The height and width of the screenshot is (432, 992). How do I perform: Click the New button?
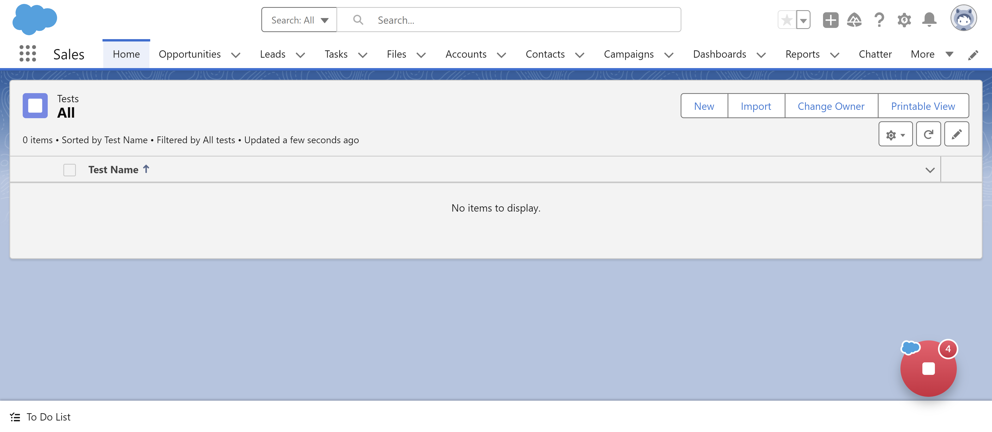[704, 106]
